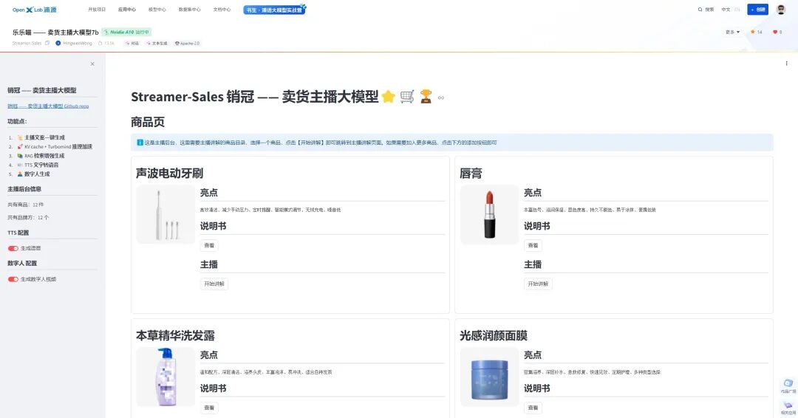Click the 数字人生成 feature item
798x418 pixels.
(33, 174)
